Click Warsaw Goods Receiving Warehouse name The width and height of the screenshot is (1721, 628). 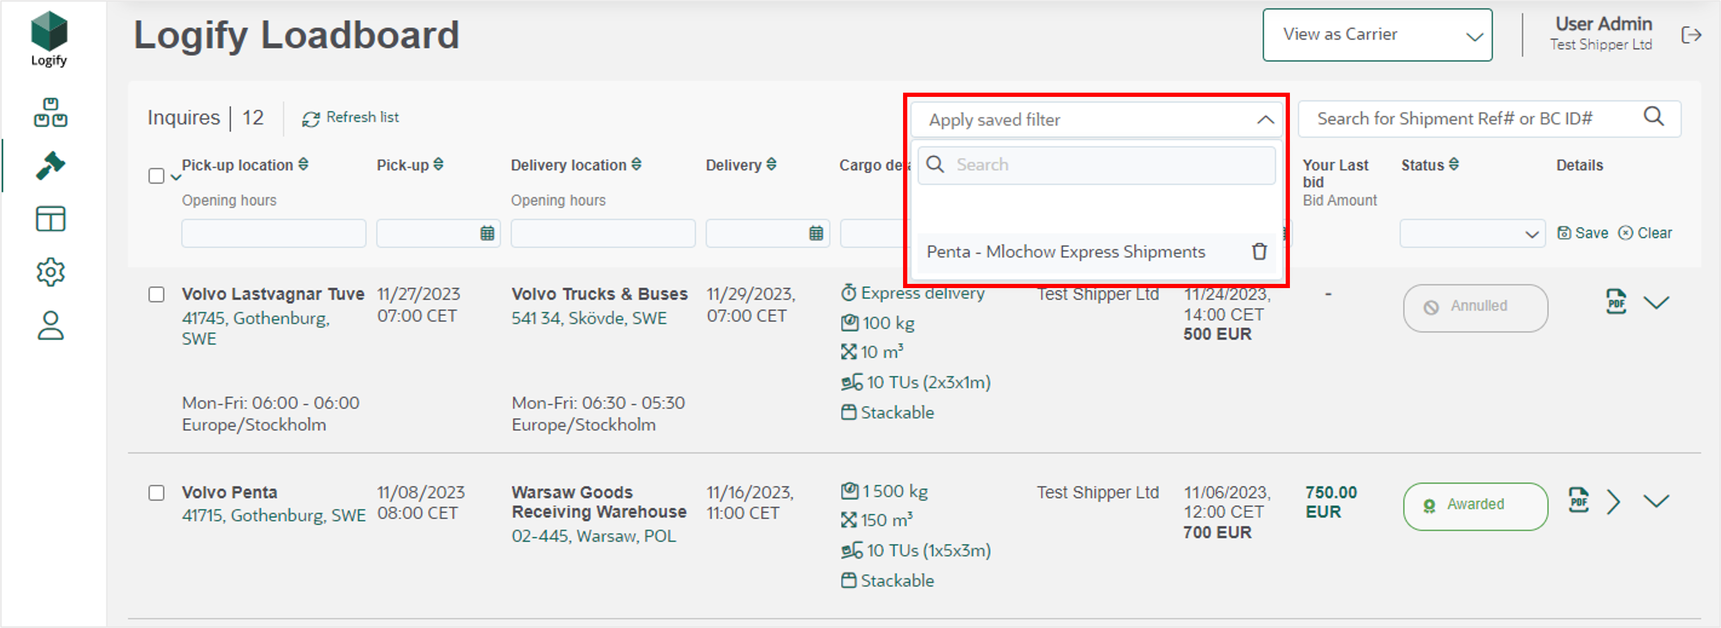coord(599,502)
